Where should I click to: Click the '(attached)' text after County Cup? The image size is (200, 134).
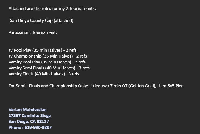tap(63, 21)
